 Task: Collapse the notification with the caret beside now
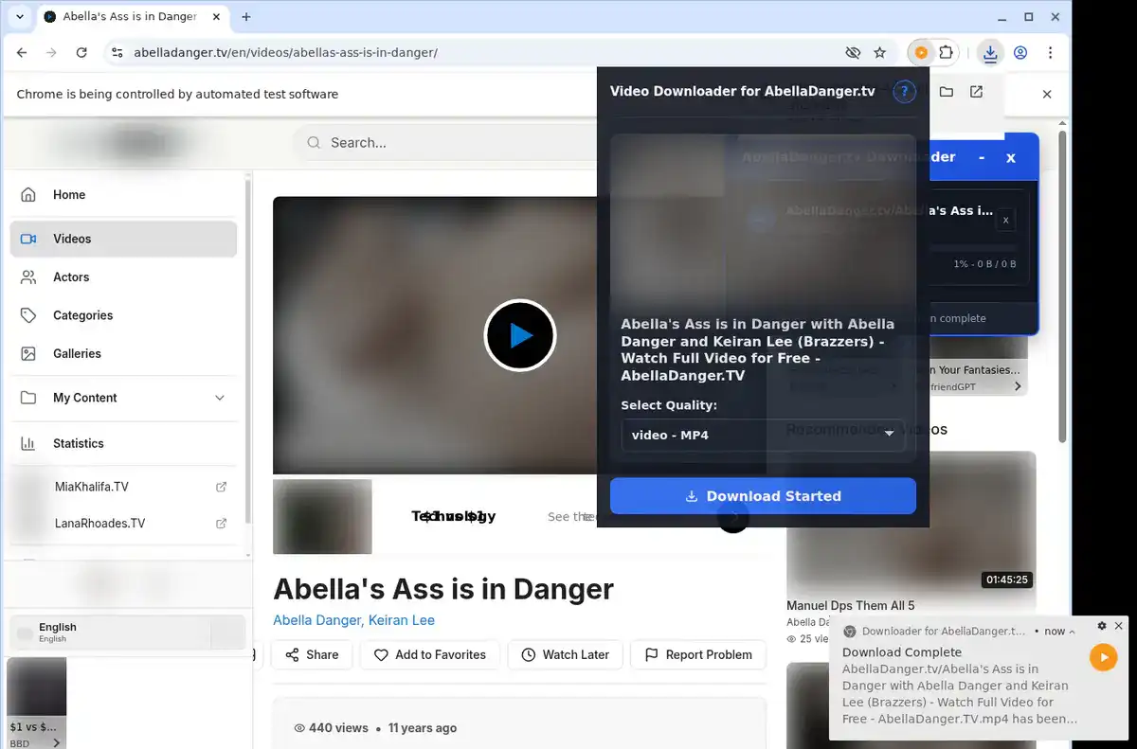1072,632
